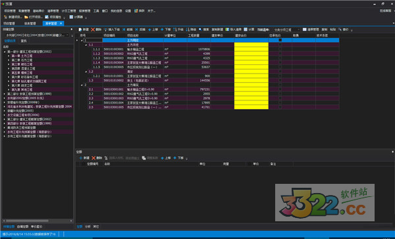The height and width of the screenshot is (239, 395).
Task: Open the 设置 menu
Action: (x=128, y=11)
